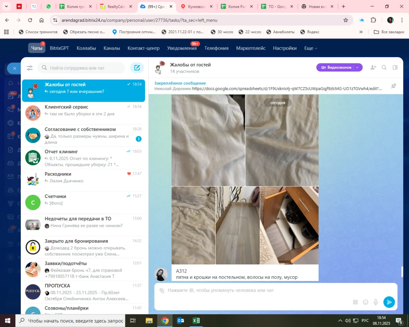Click the attach file paperclip icon
This screenshot has width=409, height=327.
coord(162,291)
